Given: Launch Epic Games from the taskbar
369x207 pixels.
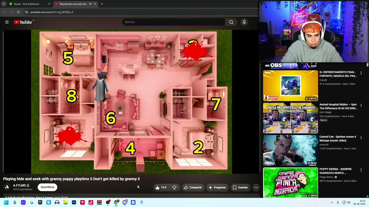Looking at the screenshot, I should point(40,202).
